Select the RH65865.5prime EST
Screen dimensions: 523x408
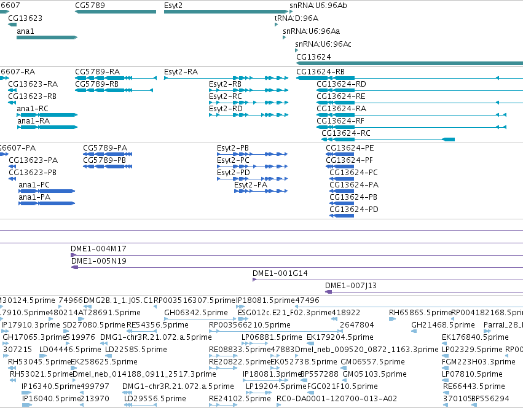click(392, 320)
